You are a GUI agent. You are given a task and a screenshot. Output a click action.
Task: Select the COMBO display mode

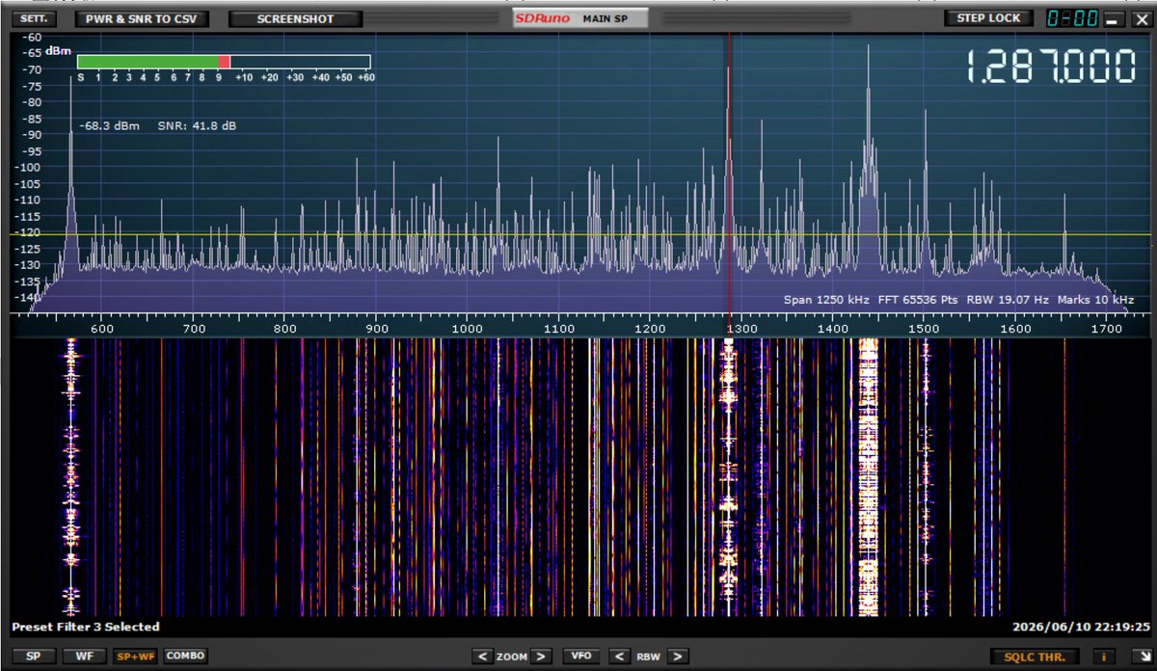(x=185, y=656)
